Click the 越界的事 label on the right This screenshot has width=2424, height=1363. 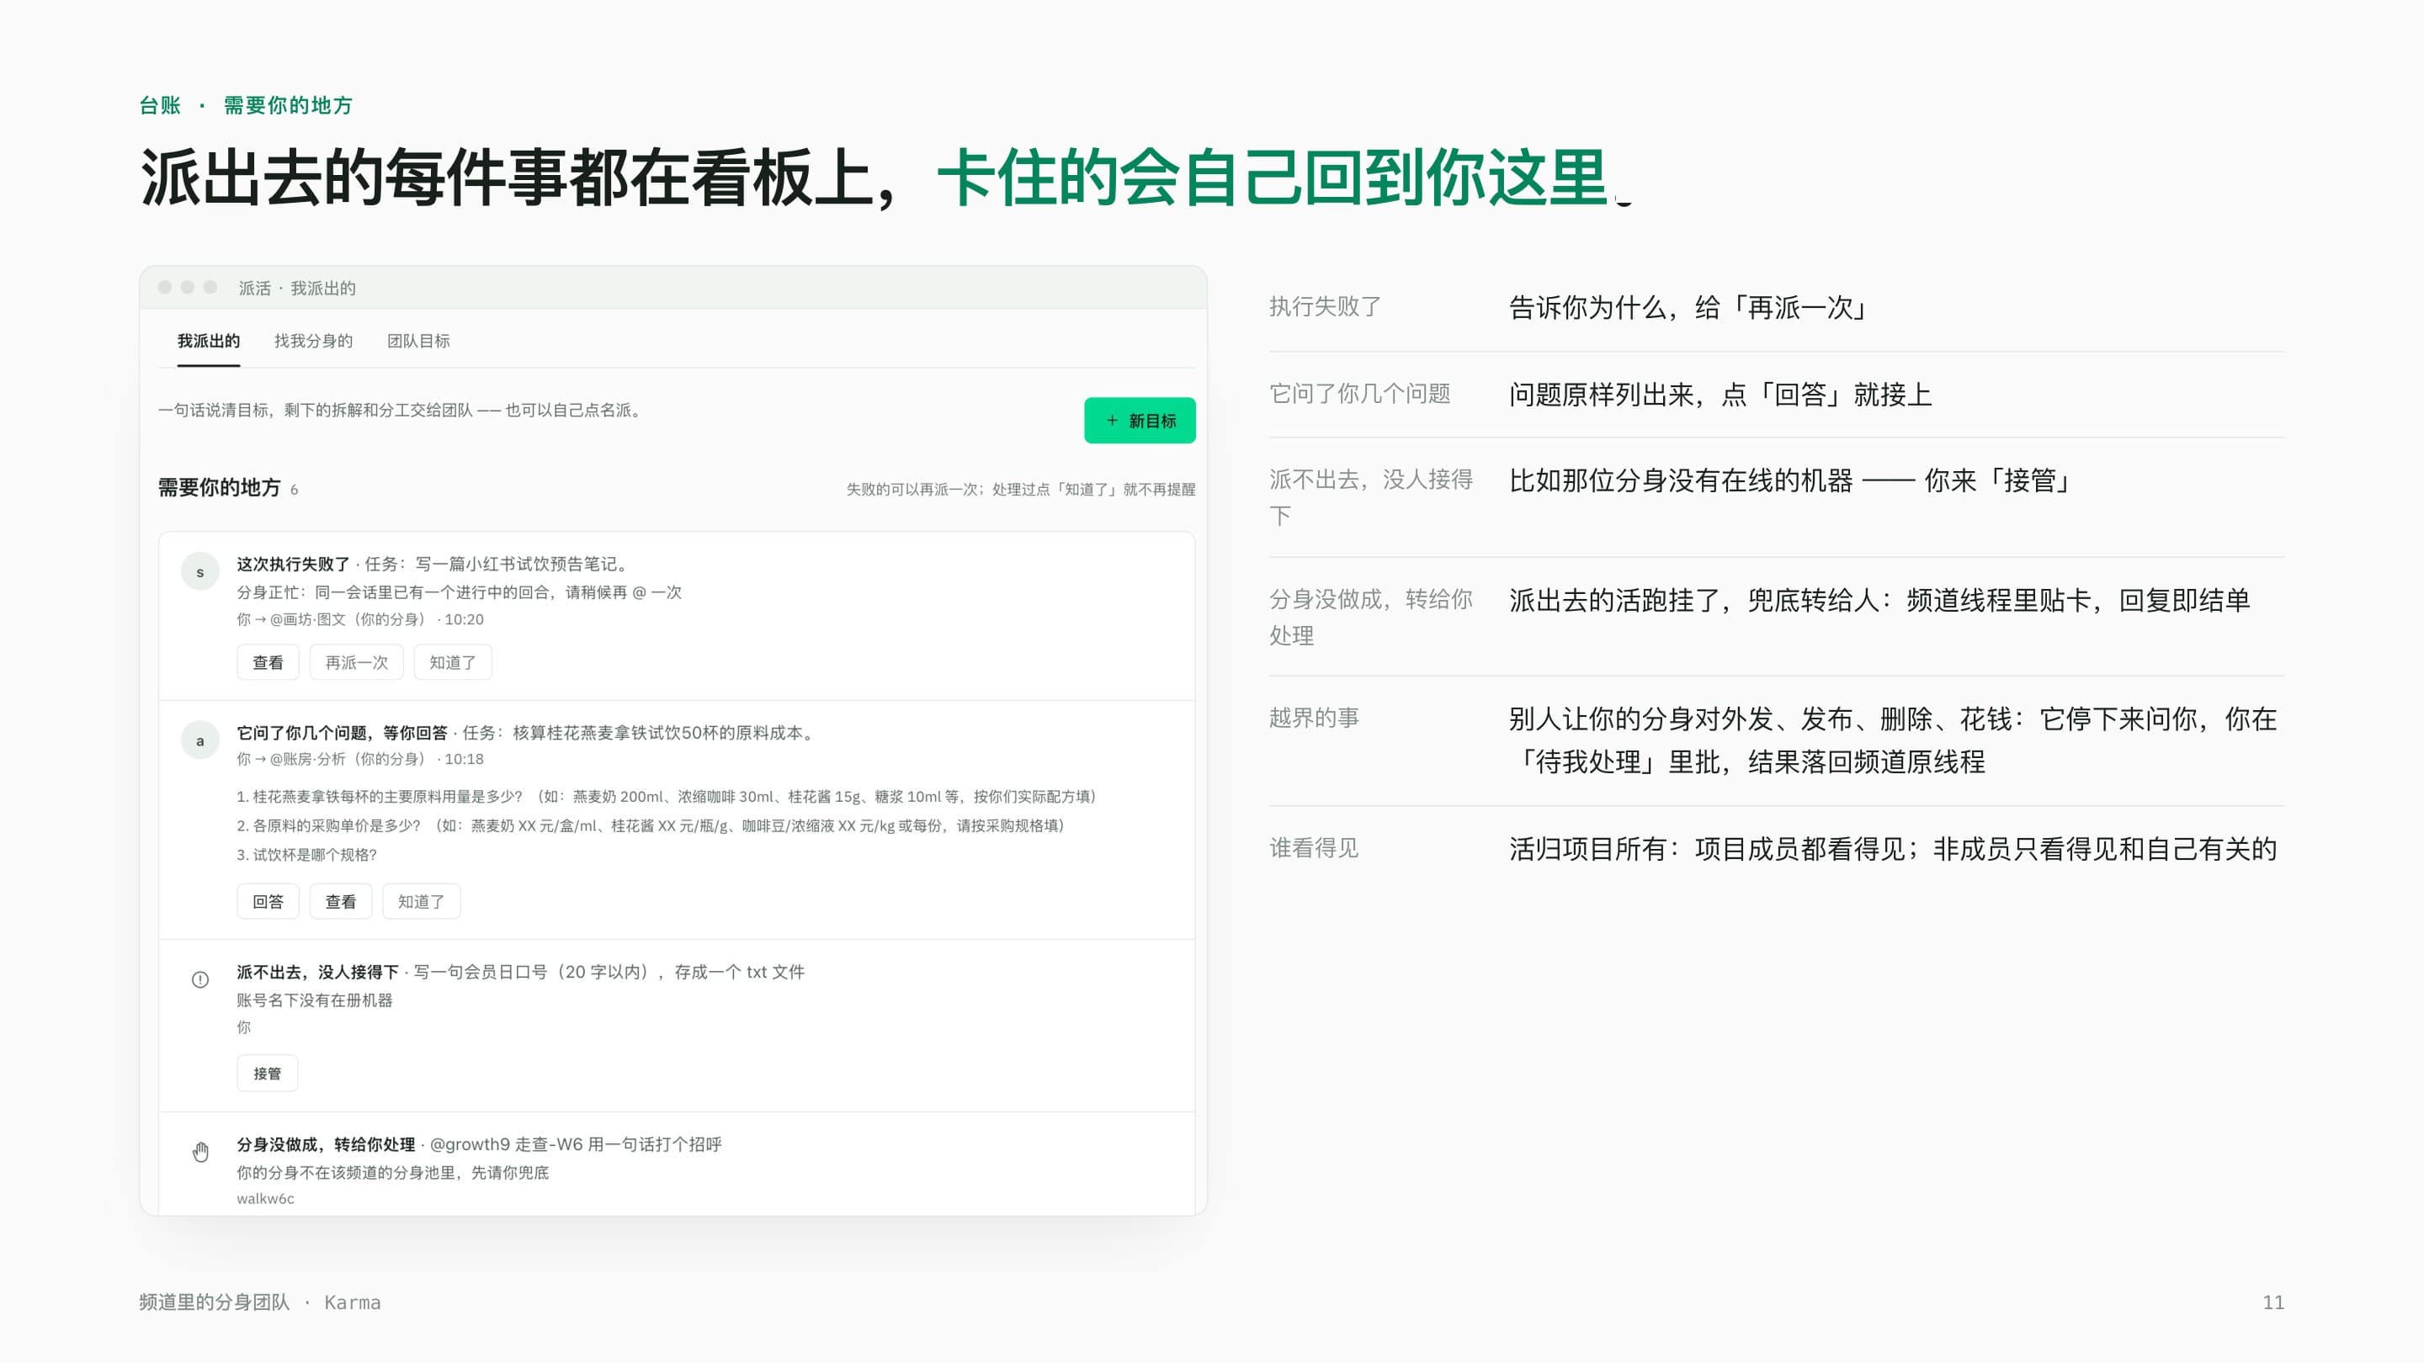click(x=1314, y=718)
